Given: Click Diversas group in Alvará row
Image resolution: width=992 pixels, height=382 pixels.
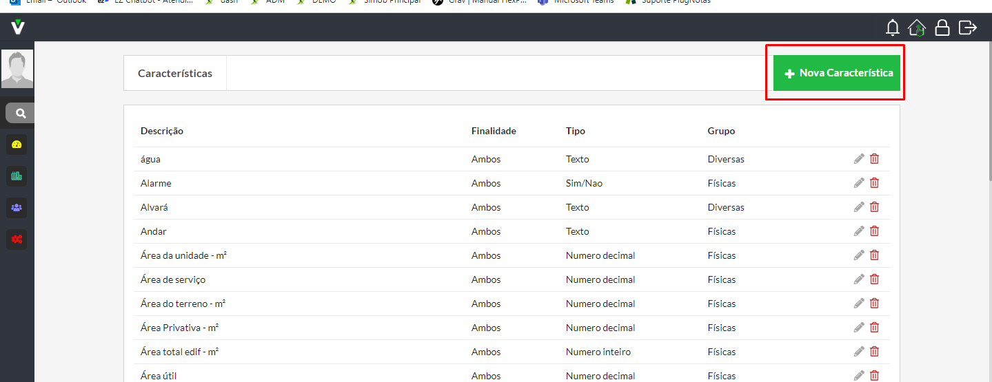Looking at the screenshot, I should coord(726,207).
